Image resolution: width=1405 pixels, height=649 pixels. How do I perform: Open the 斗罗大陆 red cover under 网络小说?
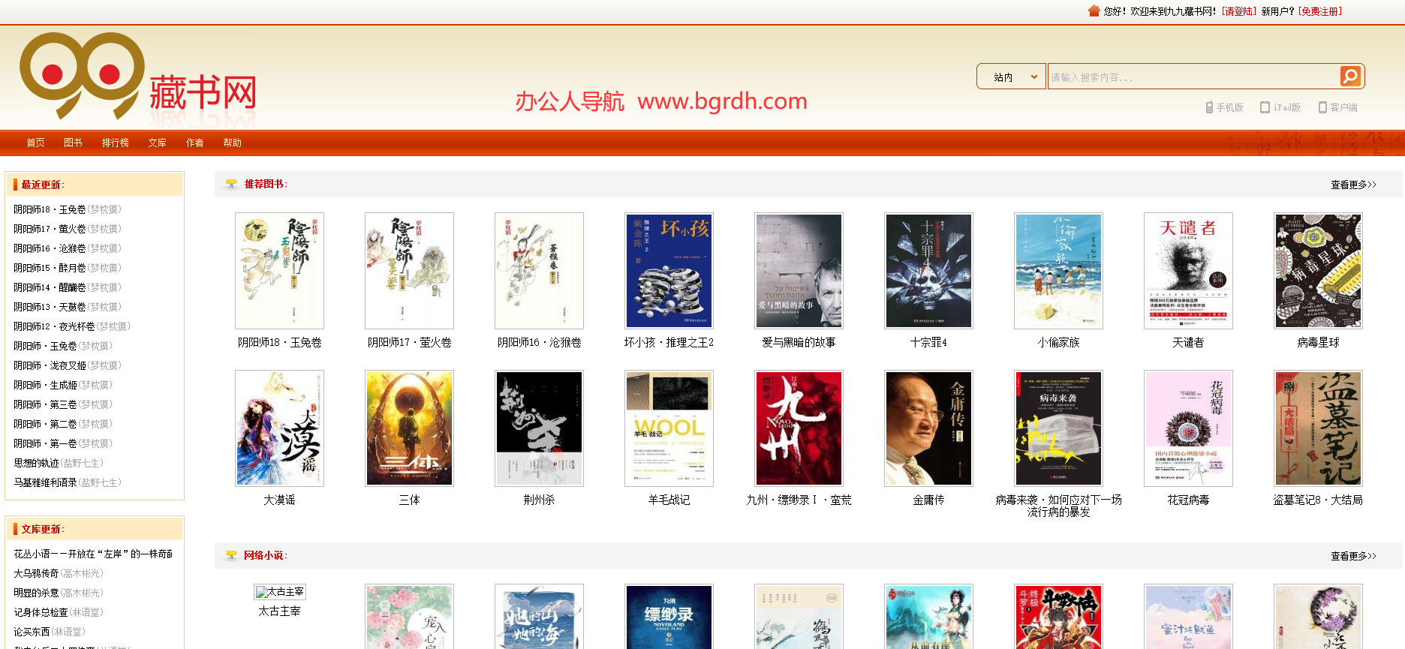pyautogui.click(x=1058, y=617)
